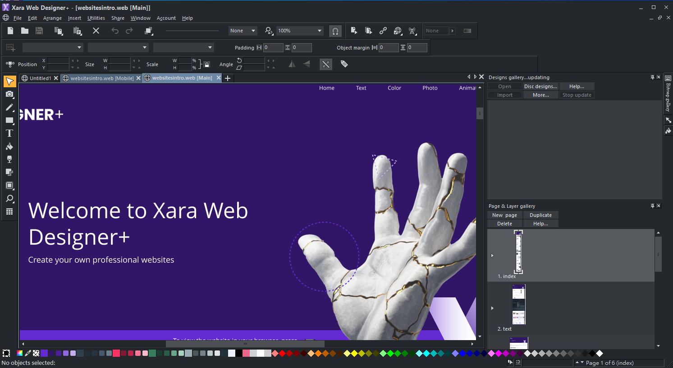Click the Delete page button

coord(504,224)
